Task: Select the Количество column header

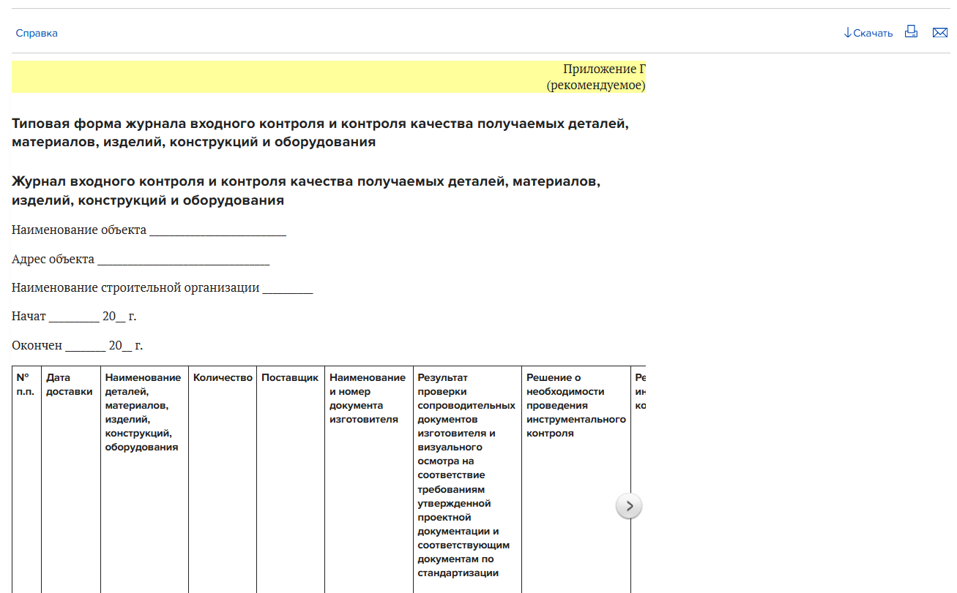Action: tap(223, 378)
